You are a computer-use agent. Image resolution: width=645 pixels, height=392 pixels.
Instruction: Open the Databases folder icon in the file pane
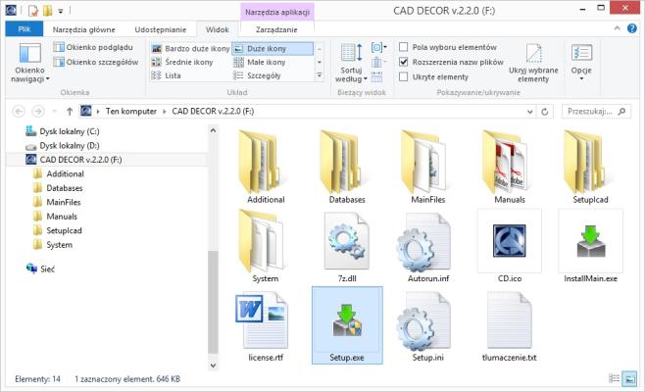[344, 162]
